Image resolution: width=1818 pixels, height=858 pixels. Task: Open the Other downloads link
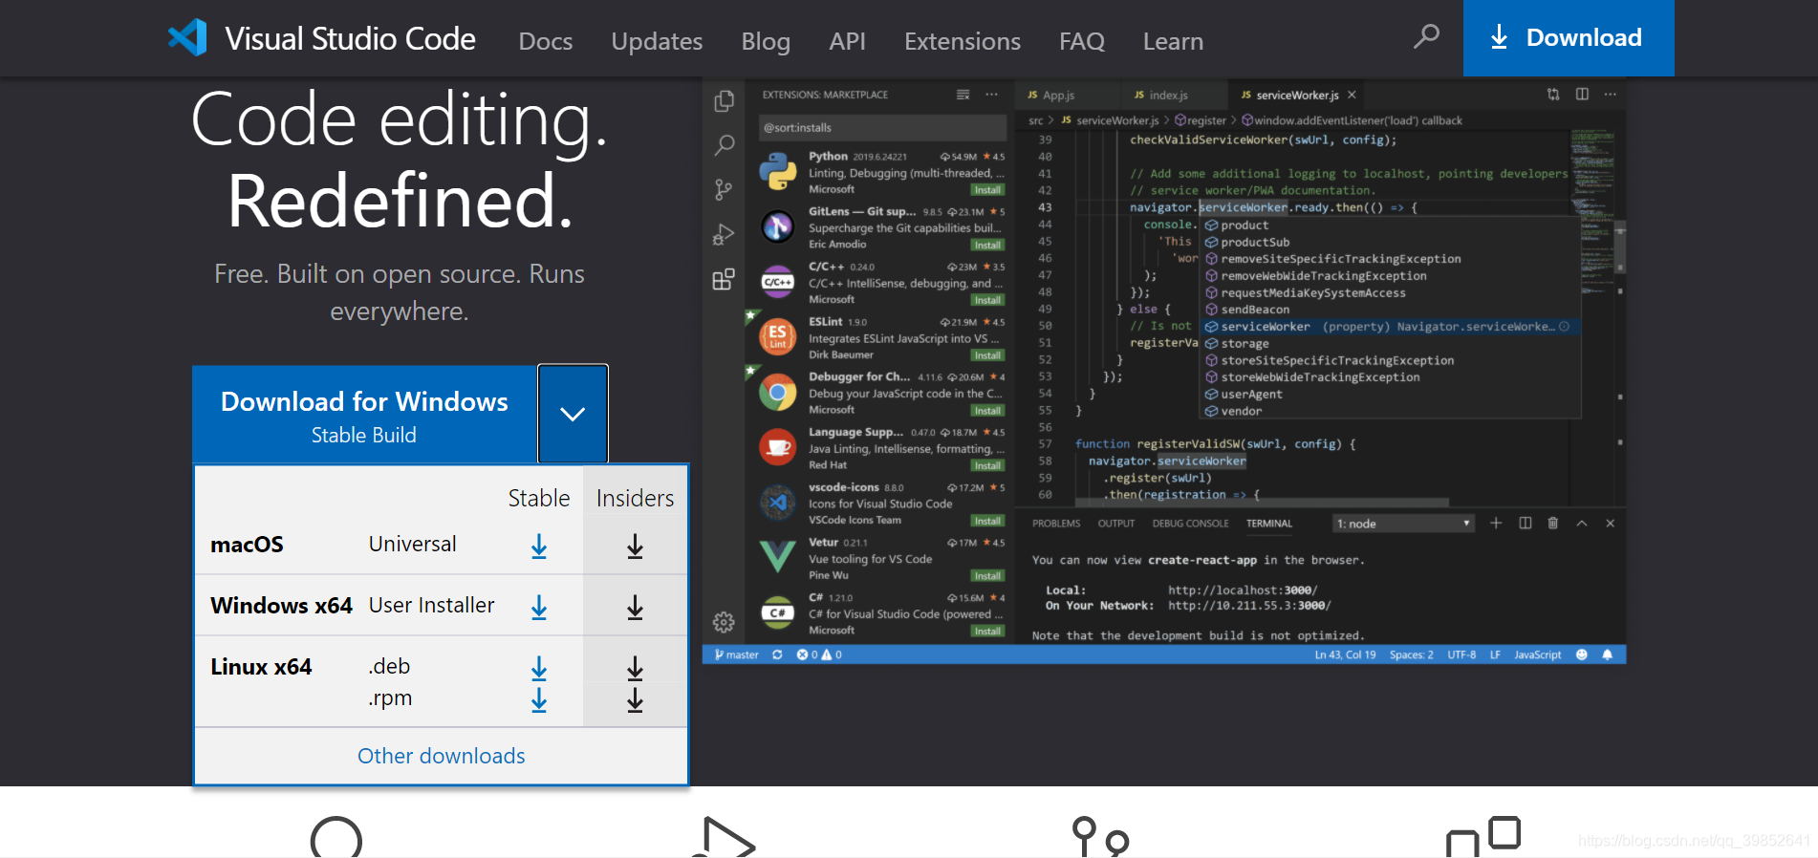[441, 756]
